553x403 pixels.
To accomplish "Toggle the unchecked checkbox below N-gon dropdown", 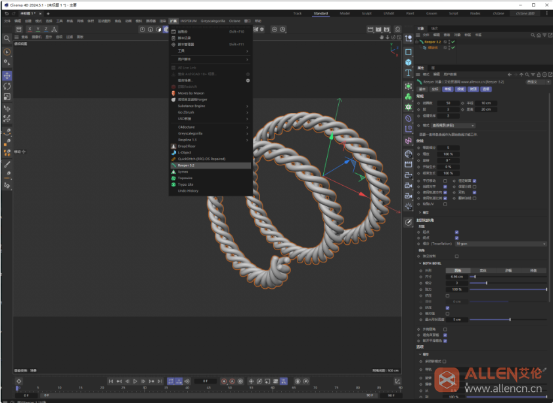I will click(456, 257).
